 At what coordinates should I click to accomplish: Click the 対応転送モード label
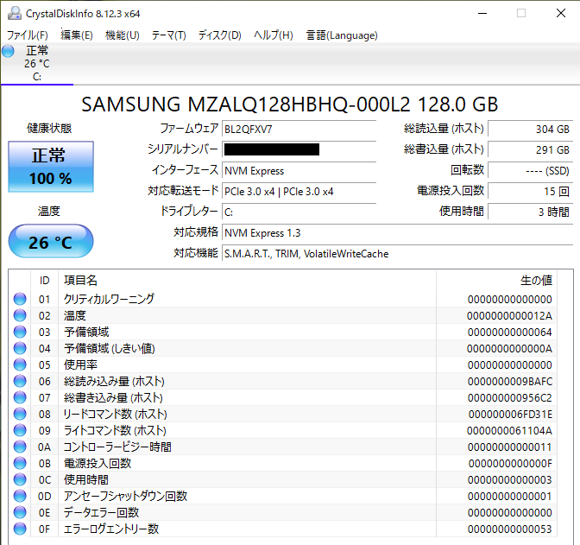point(183,191)
